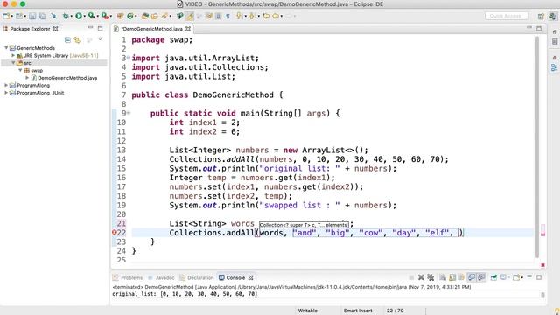Close the Package Explorer view
560x315 pixels.
56,29
